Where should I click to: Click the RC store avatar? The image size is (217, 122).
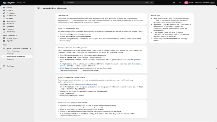click(x=186, y=3)
